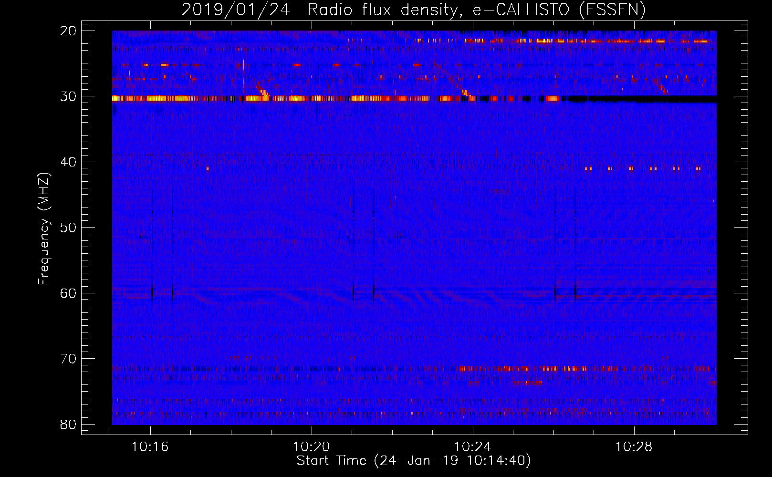Click the 10:28 time tick label
772x477 pixels.
pyautogui.click(x=634, y=447)
